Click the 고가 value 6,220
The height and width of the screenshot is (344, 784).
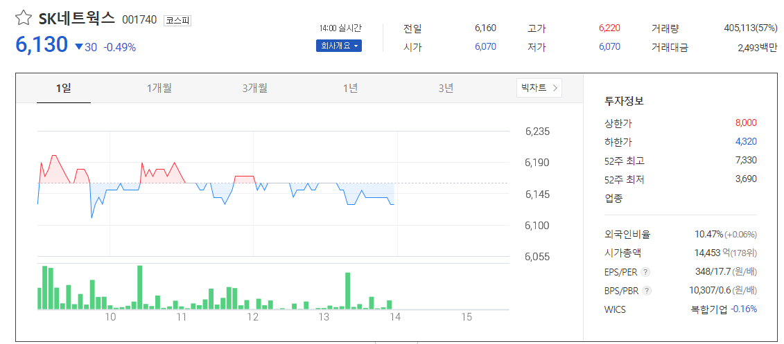pyautogui.click(x=609, y=28)
